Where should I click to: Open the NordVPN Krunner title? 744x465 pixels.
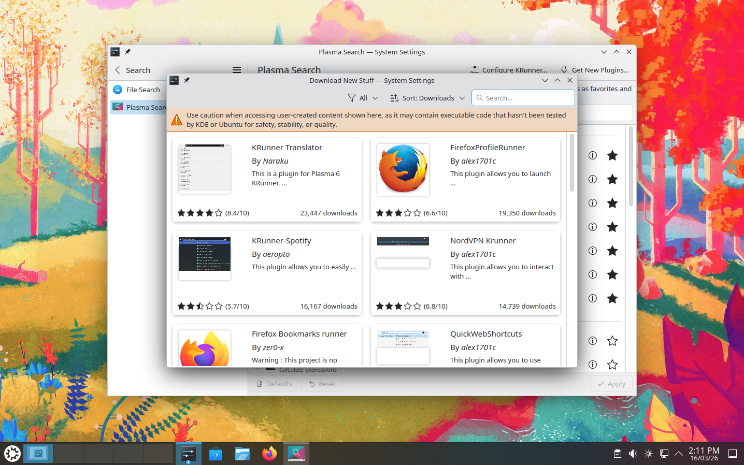[x=483, y=241]
